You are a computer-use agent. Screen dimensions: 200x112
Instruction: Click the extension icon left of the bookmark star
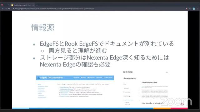pos(187,9)
